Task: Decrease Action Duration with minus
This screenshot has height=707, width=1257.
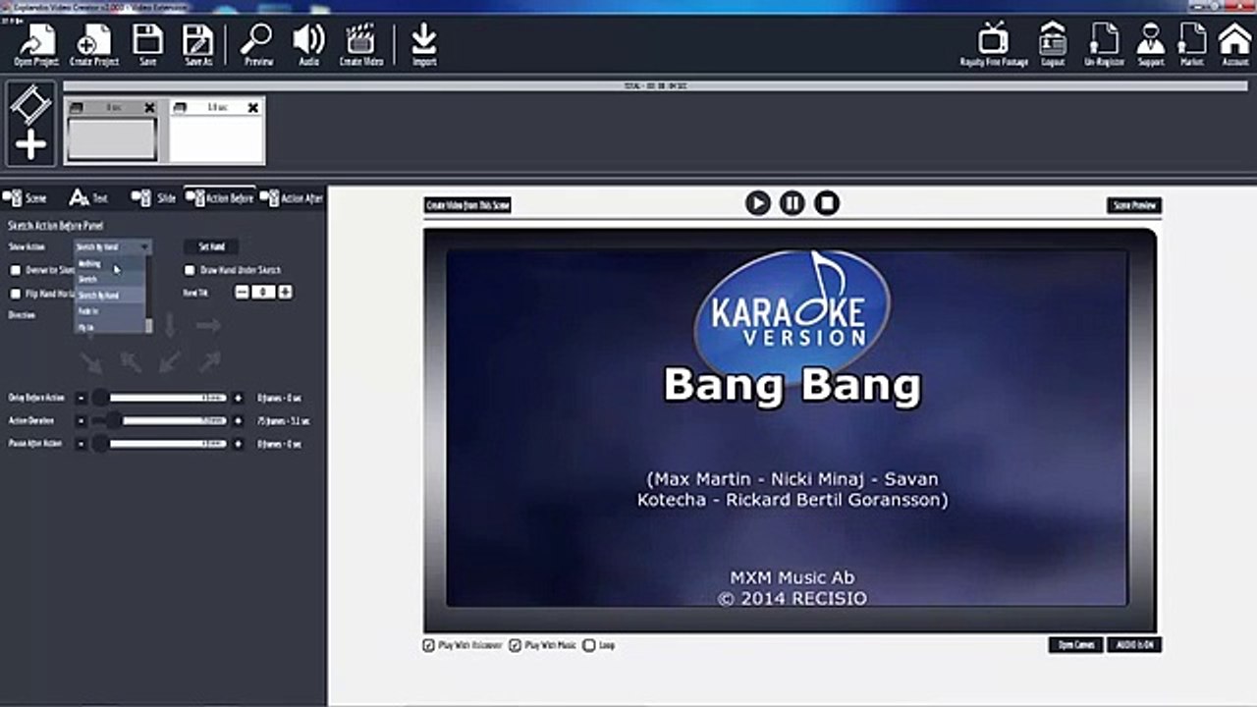Action: pos(81,420)
